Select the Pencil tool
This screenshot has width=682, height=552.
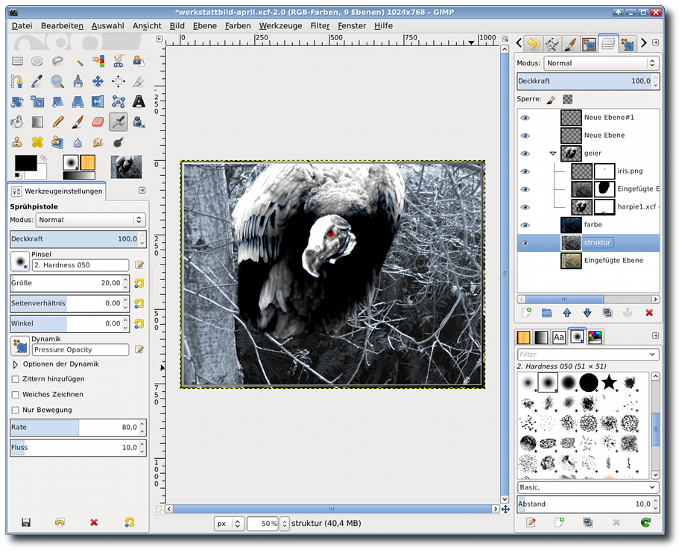coord(57,121)
